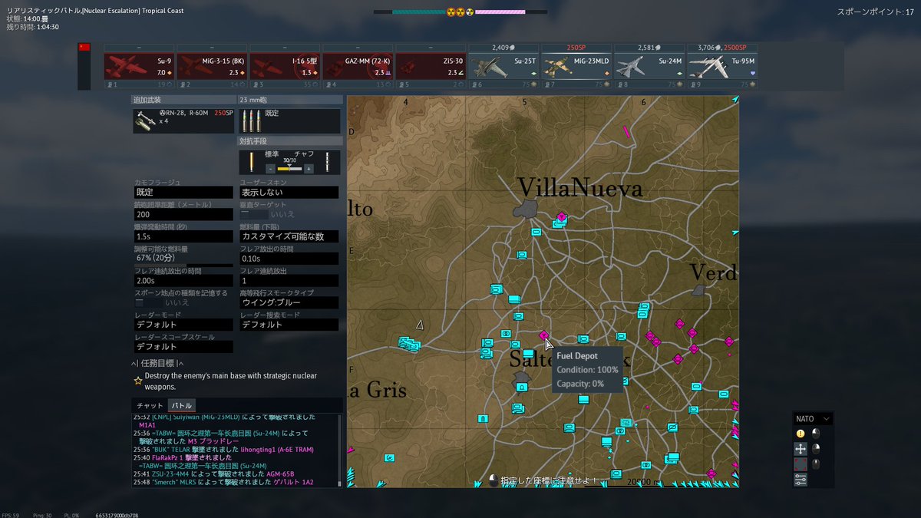The height and width of the screenshot is (518, 921).
Task: Select the GAZ-MM (72-K) vehicle slot
Action: point(358,66)
